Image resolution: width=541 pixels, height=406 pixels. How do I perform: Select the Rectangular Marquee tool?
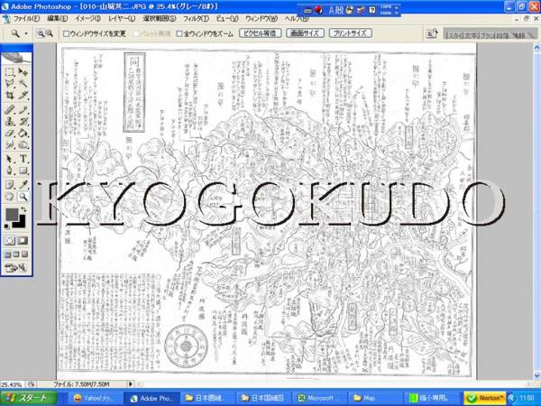click(x=10, y=72)
